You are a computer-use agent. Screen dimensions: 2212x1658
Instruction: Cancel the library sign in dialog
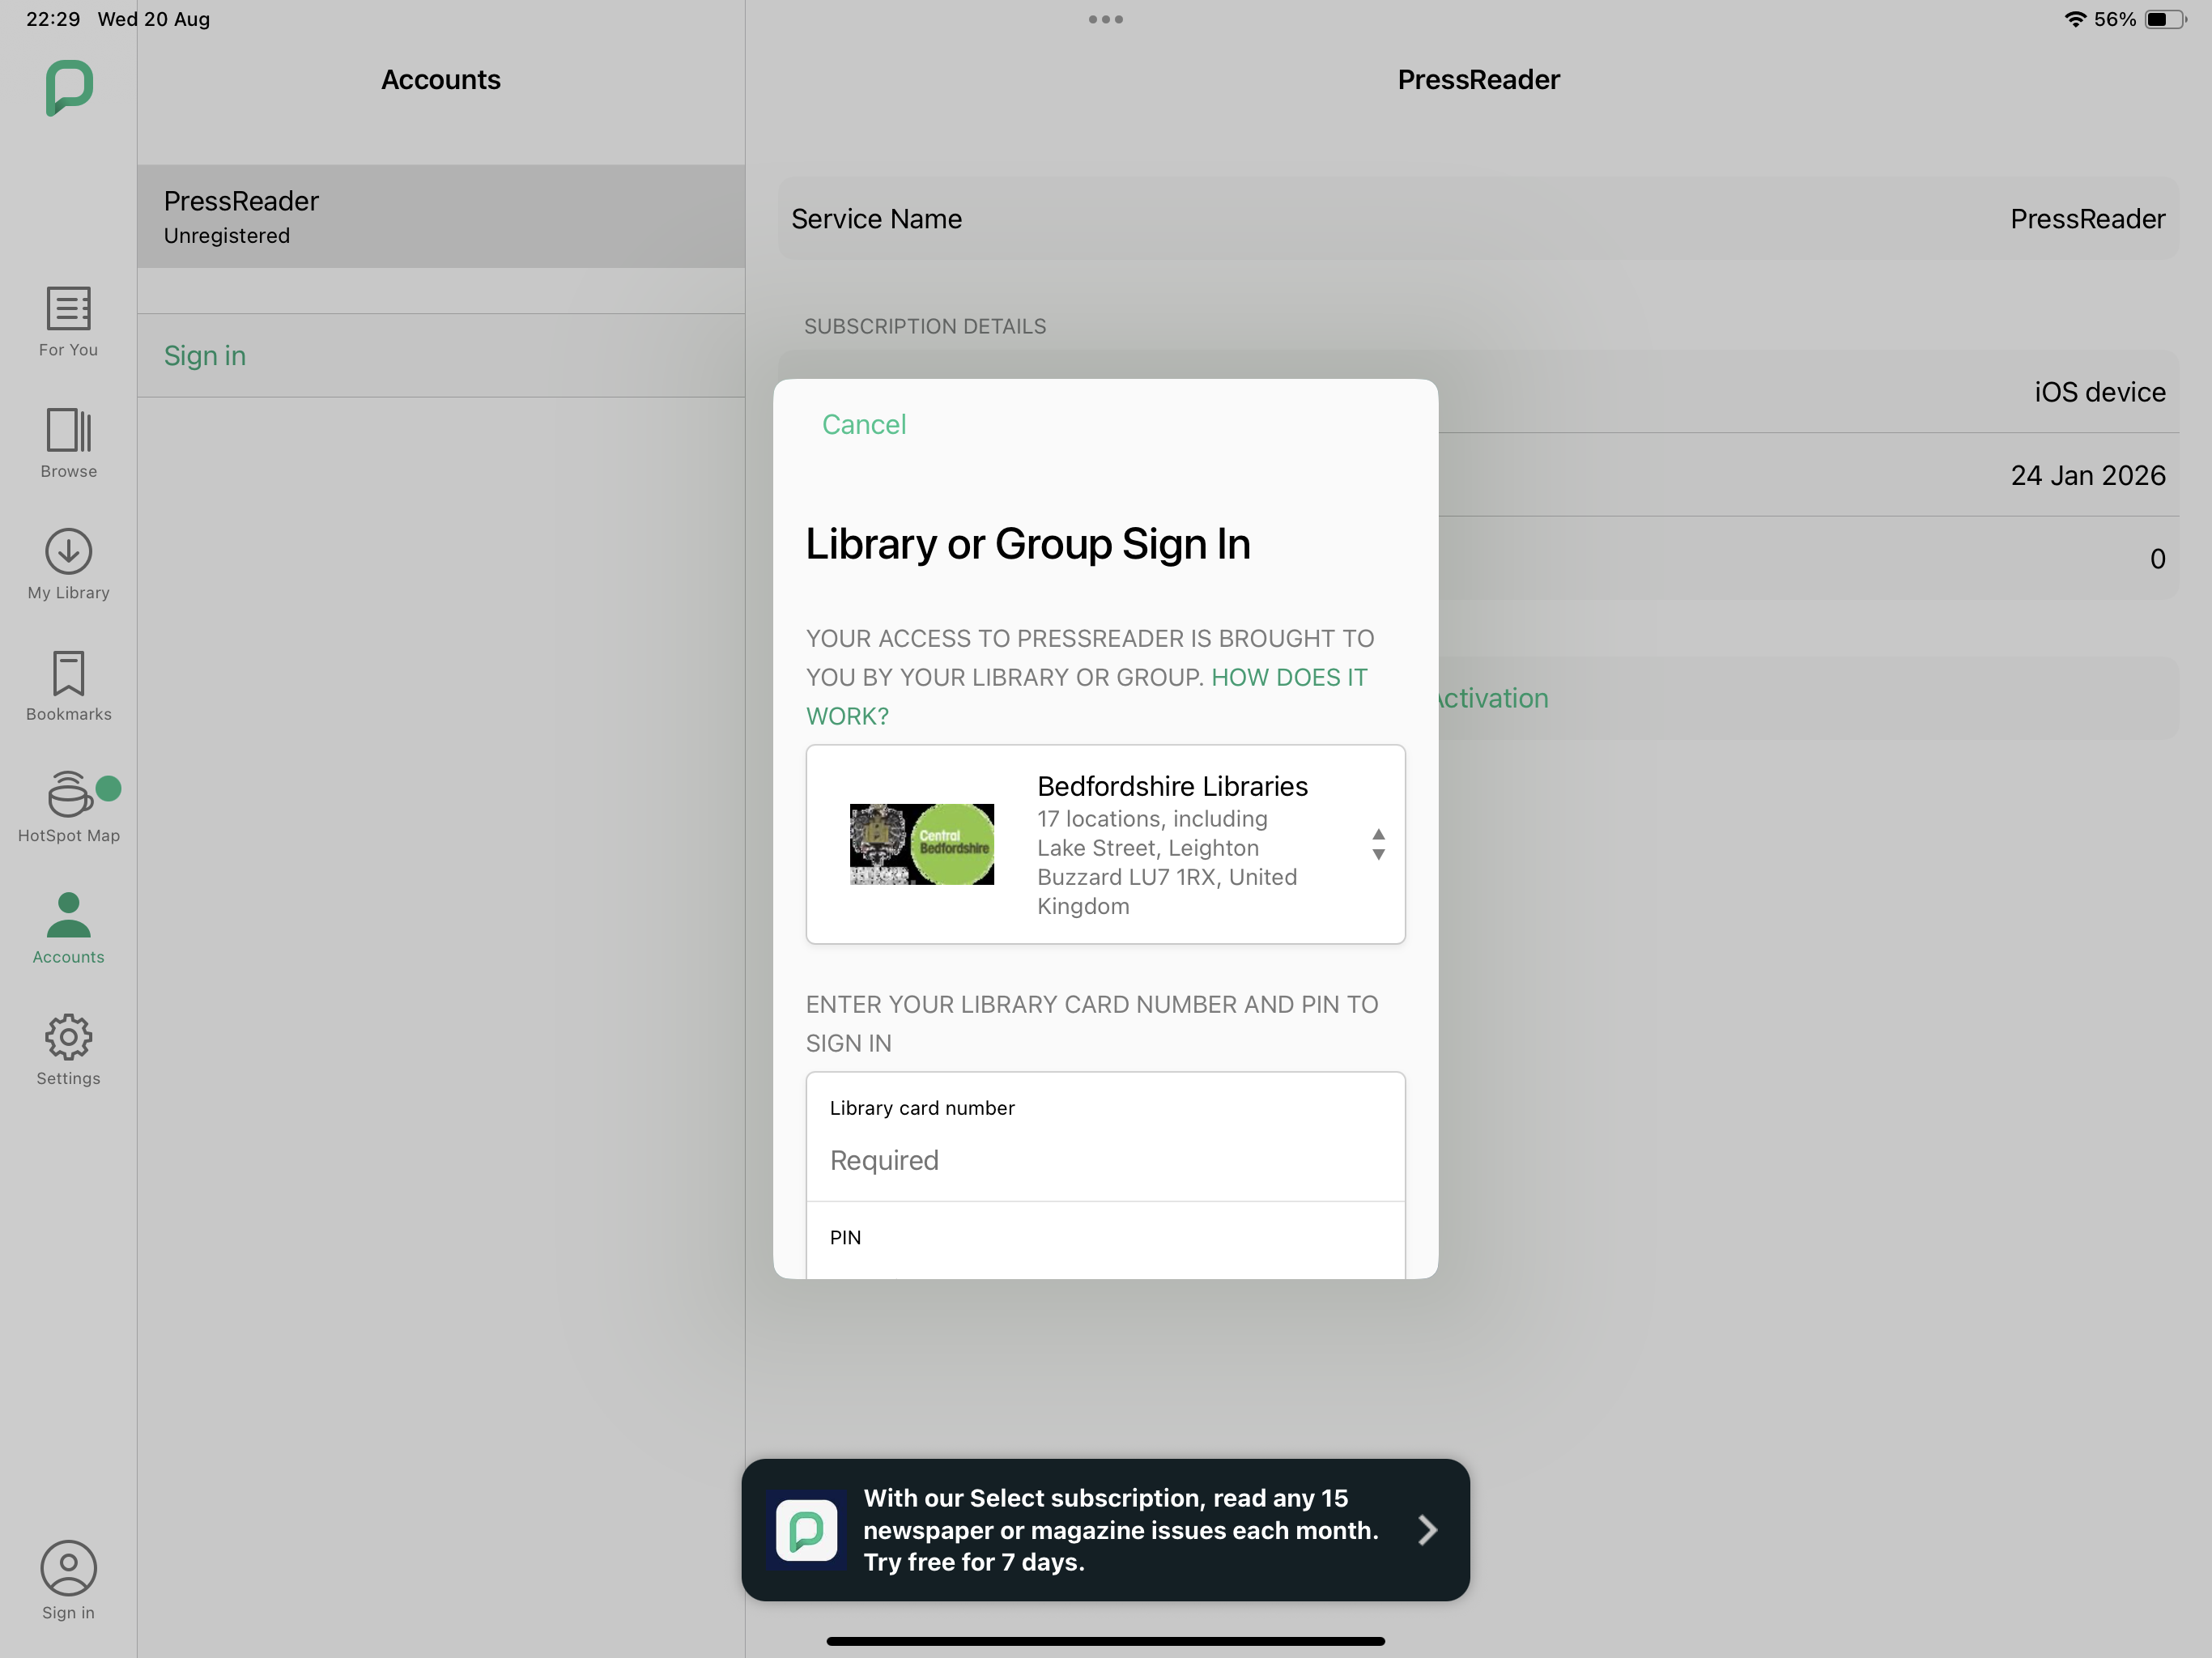[x=863, y=424]
